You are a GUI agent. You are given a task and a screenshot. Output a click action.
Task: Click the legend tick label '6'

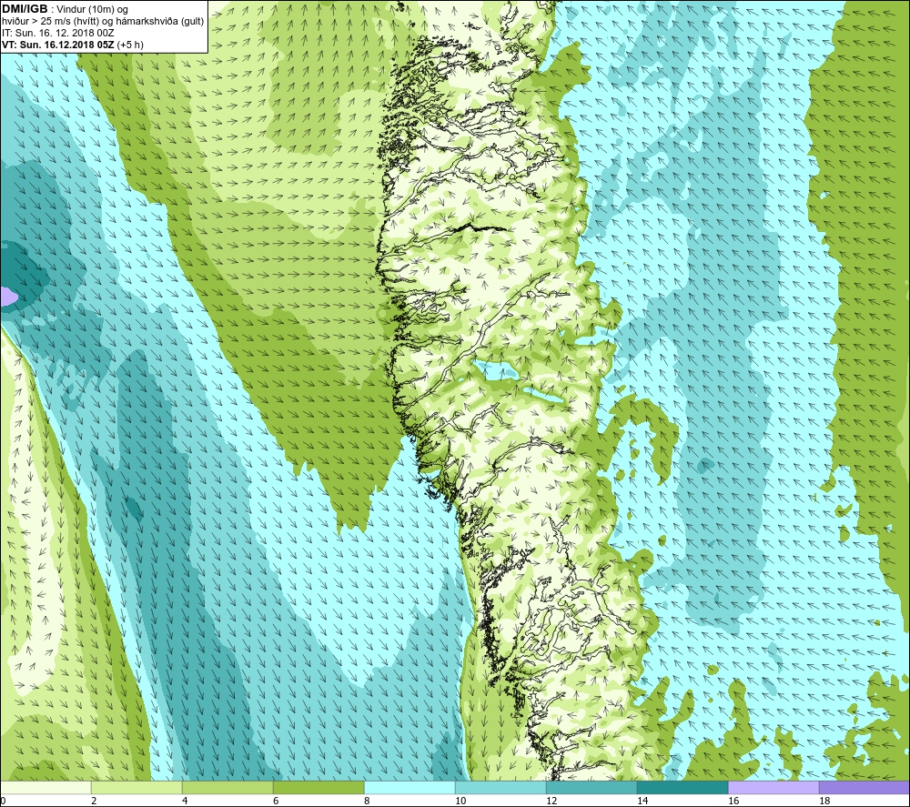[277, 801]
